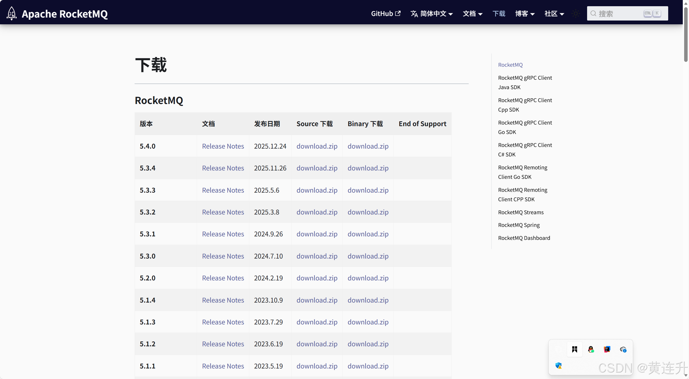Click the faint overlapping-squares tray icon

coord(558,349)
